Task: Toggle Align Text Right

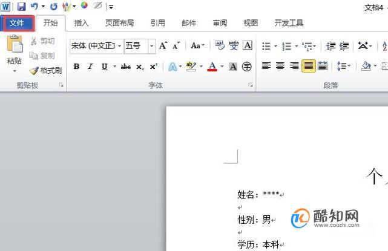Action: pyautogui.click(x=294, y=66)
